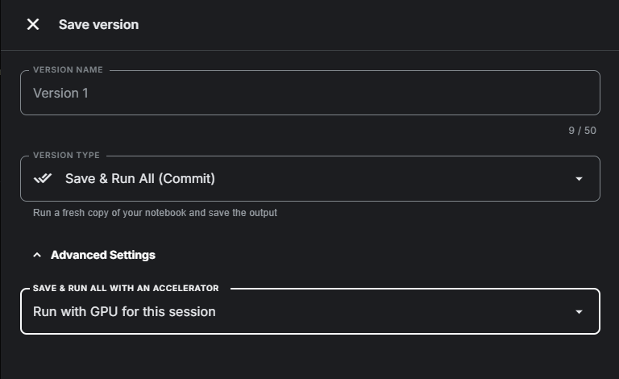
Task: Click the double-checkmark commit icon
Action: point(43,178)
